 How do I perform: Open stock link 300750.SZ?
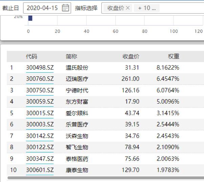[x=40, y=90]
